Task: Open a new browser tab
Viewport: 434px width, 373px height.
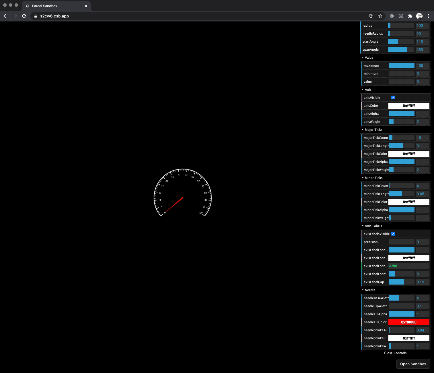Action: [97, 6]
